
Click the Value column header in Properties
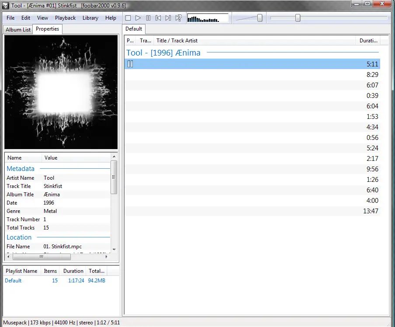click(76, 158)
